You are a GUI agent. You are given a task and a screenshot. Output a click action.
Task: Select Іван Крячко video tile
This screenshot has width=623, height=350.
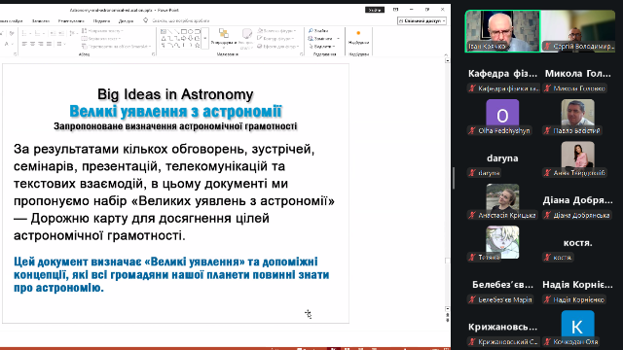pyautogui.click(x=502, y=31)
